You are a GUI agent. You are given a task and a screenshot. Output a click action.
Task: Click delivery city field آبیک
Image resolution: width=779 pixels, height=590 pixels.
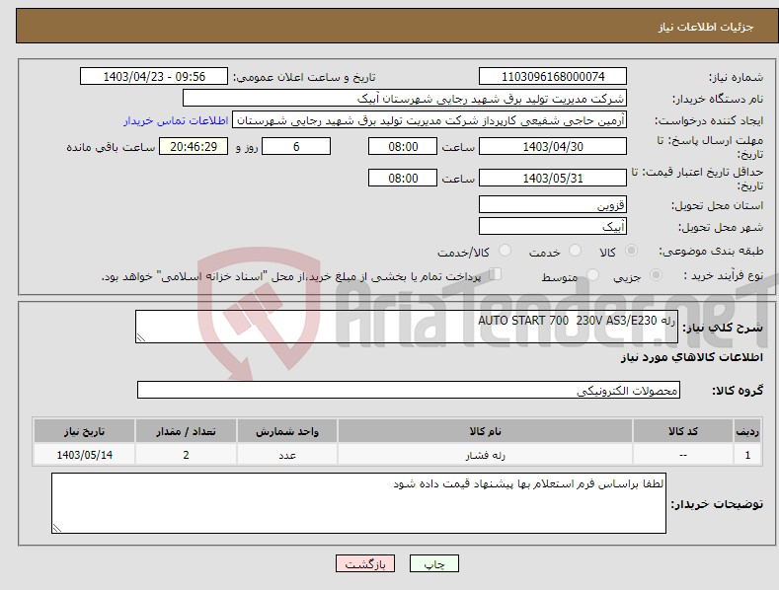coord(553,227)
